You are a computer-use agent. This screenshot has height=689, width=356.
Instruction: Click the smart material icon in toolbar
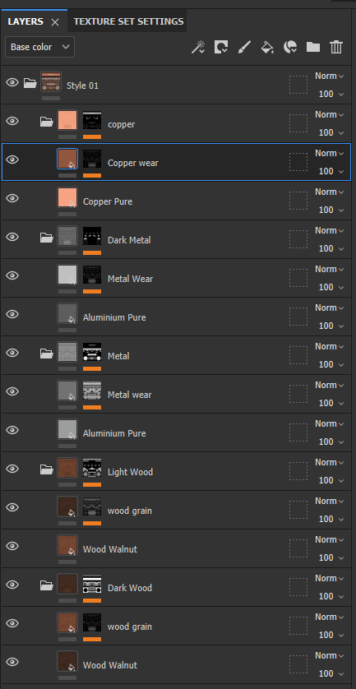coord(290,47)
